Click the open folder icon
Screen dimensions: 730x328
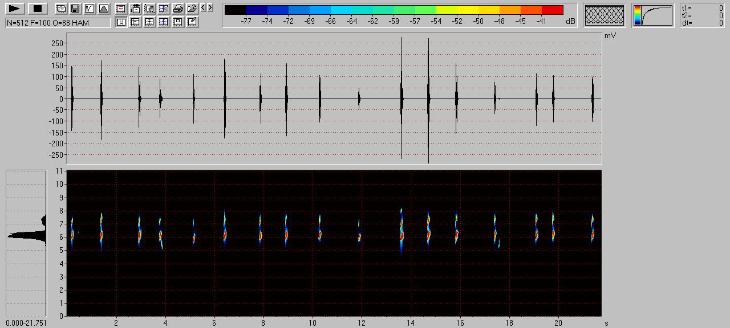[192, 9]
